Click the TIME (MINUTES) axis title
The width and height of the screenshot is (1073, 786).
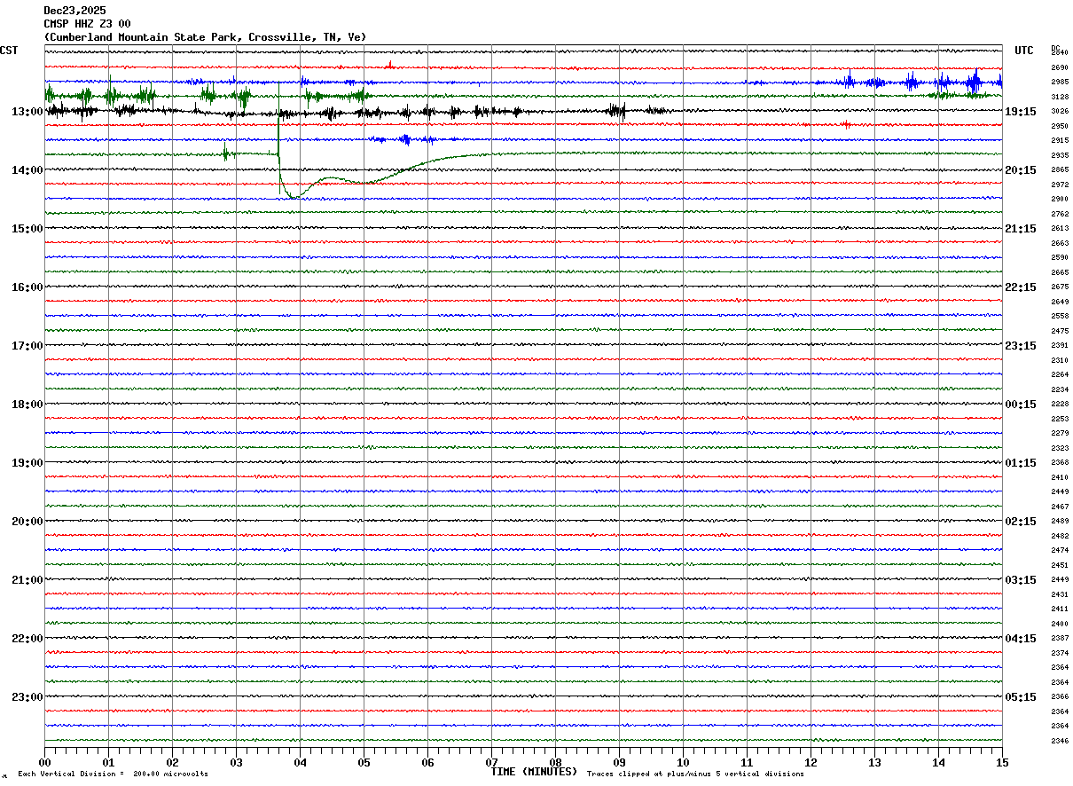pyautogui.click(x=534, y=772)
